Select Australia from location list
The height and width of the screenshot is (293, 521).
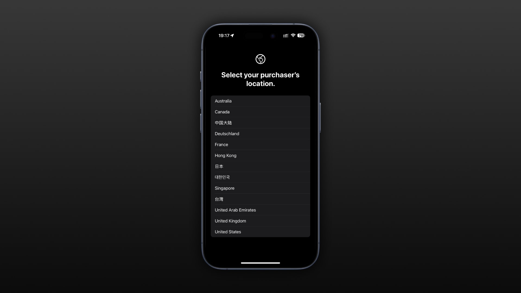(260, 101)
